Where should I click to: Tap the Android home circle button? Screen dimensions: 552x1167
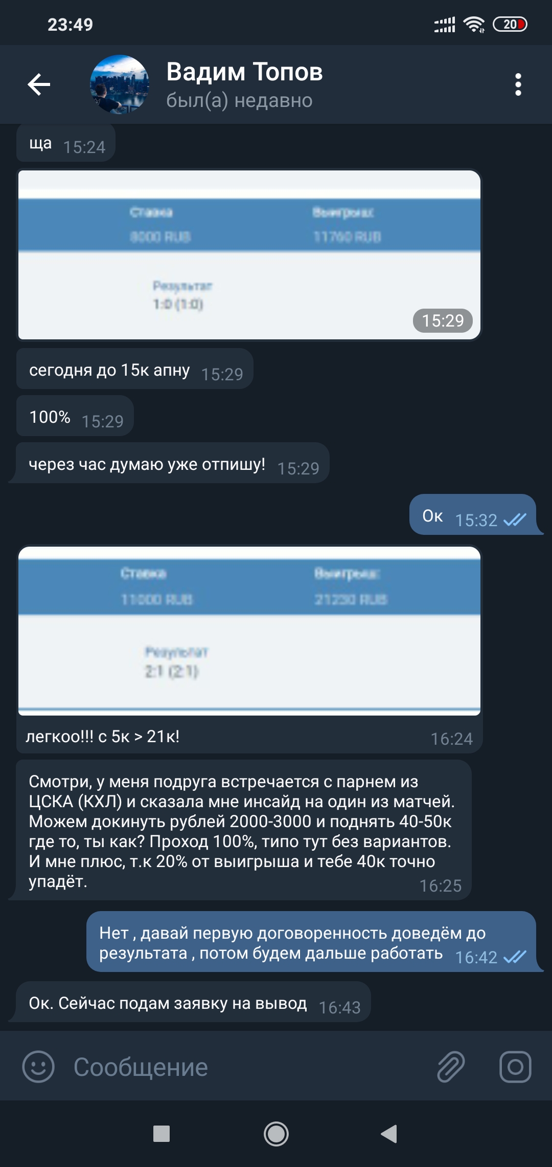coord(276,1134)
